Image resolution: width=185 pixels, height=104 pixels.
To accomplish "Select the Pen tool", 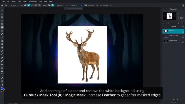I will [2, 51].
